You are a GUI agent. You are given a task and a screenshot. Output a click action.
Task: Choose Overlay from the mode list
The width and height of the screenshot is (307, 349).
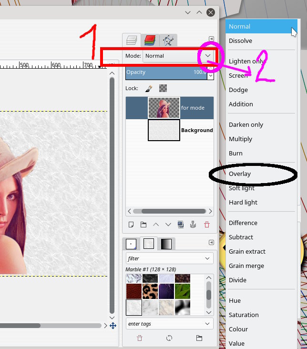click(240, 174)
